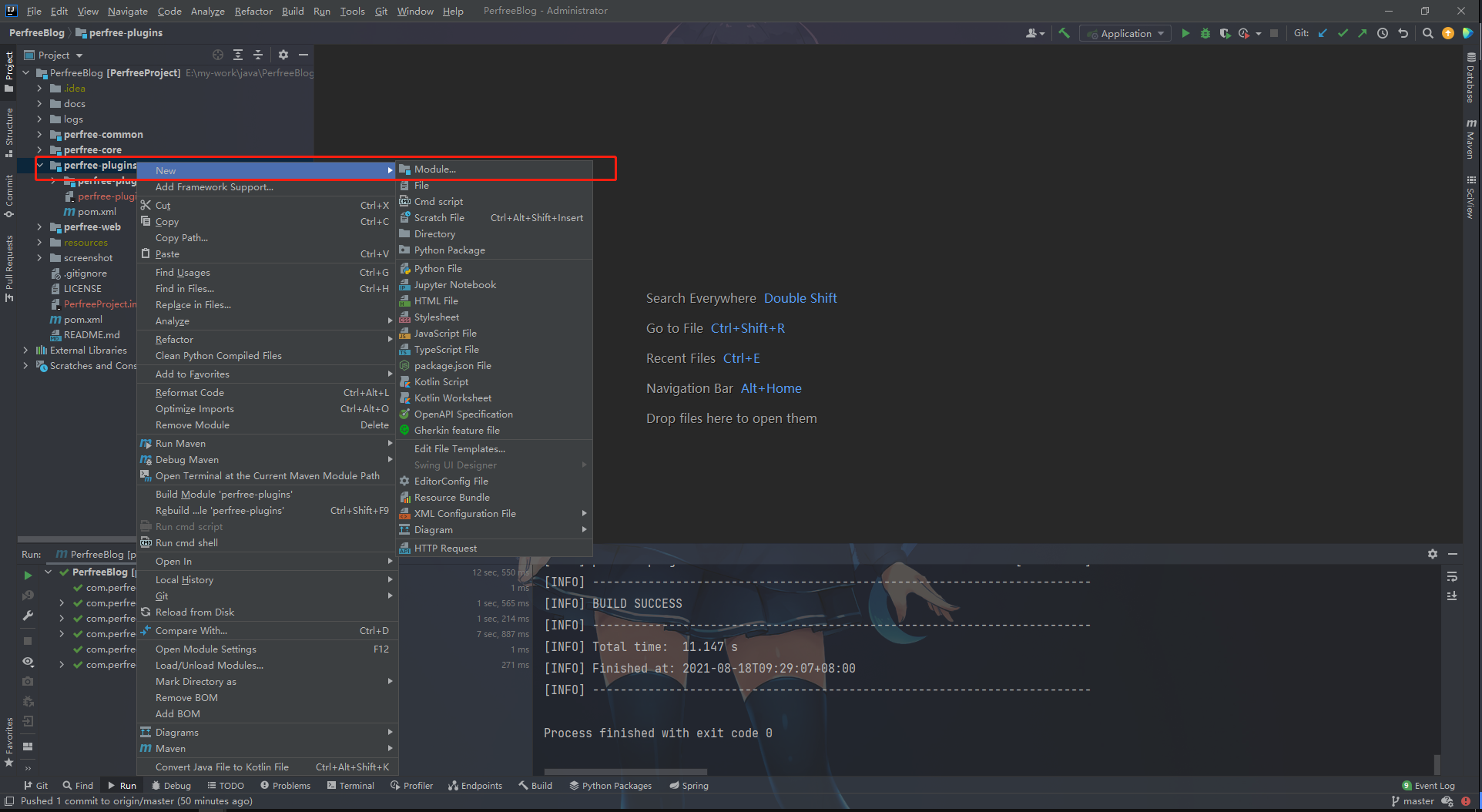1482x812 pixels.
Task: Click the locate target icon in Project panel
Action: point(218,55)
